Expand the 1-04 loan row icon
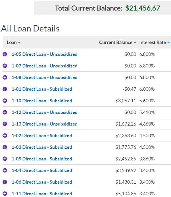 pyautogui.click(x=5, y=170)
